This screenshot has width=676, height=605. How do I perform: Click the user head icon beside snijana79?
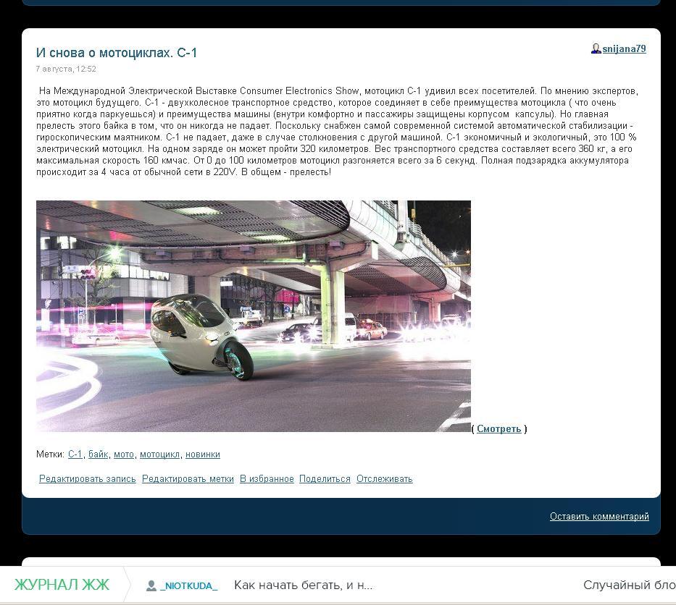tap(596, 48)
